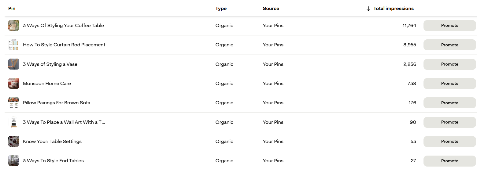Click the Type column header
Screen dimensions: 477x169
[221, 9]
